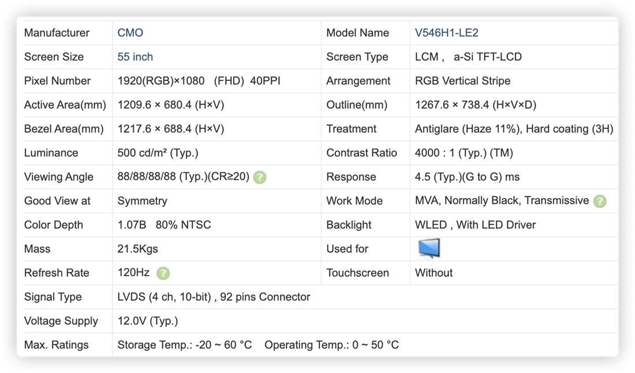This screenshot has height=373, width=635.
Task: Click the Max. Ratings Storage Temp text
Action: click(x=185, y=345)
